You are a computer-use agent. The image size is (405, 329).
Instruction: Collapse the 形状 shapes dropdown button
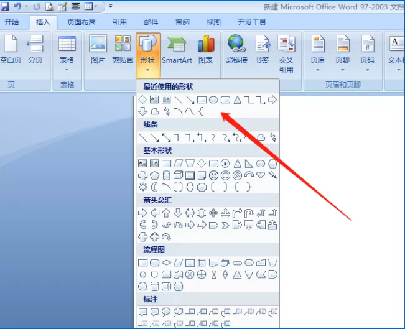click(x=147, y=55)
